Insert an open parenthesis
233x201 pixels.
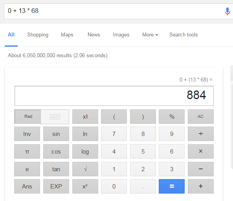[114, 117]
